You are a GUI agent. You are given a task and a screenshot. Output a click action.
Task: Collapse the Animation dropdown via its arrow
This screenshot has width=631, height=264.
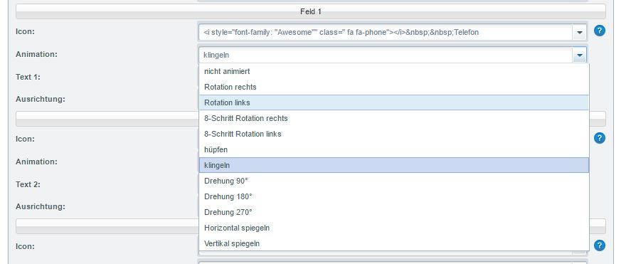580,55
